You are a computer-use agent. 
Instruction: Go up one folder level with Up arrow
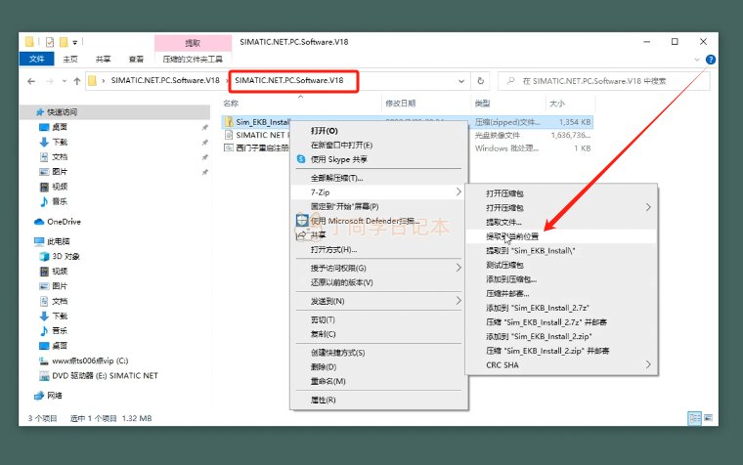(x=77, y=81)
